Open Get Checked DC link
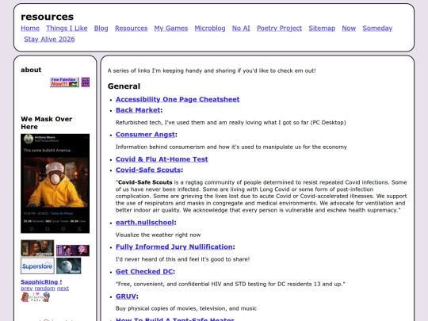Image resolution: width=428 pixels, height=321 pixels. [144, 272]
